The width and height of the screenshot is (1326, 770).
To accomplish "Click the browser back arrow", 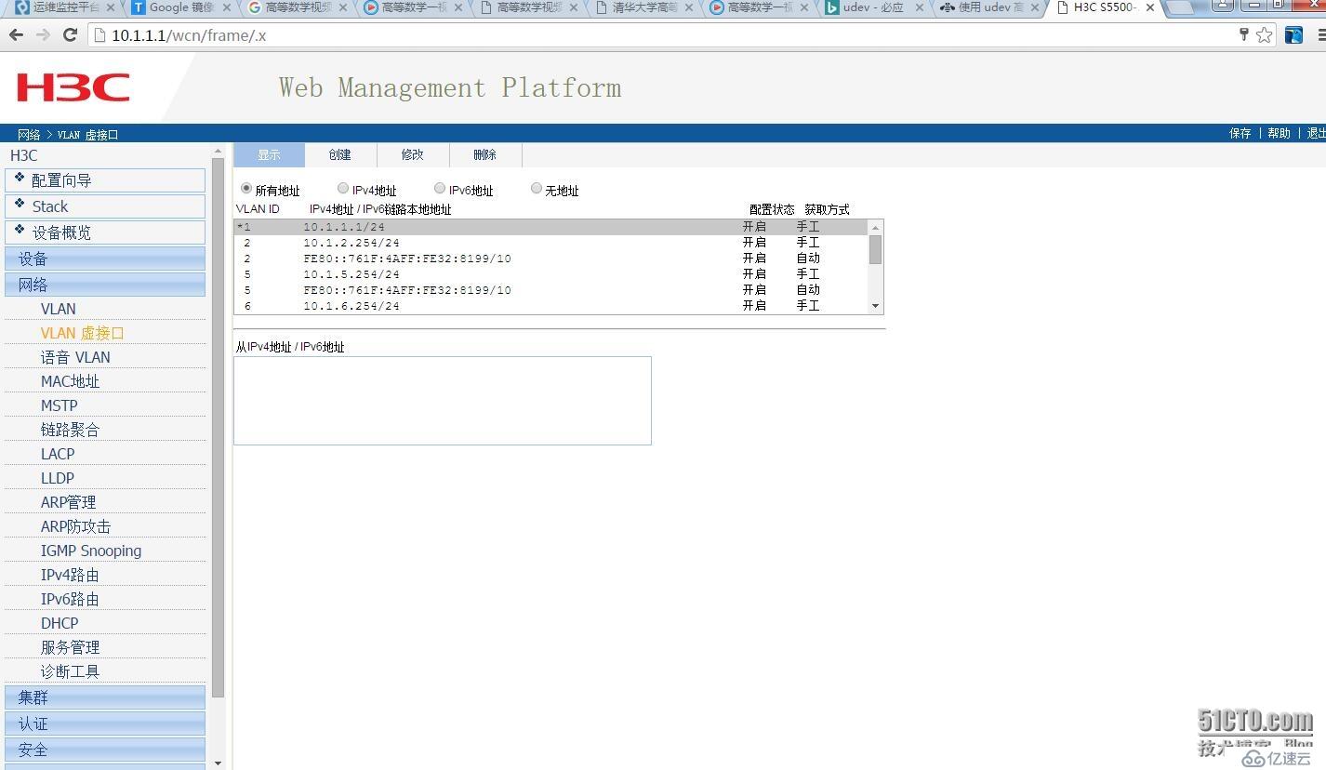I will pyautogui.click(x=16, y=35).
